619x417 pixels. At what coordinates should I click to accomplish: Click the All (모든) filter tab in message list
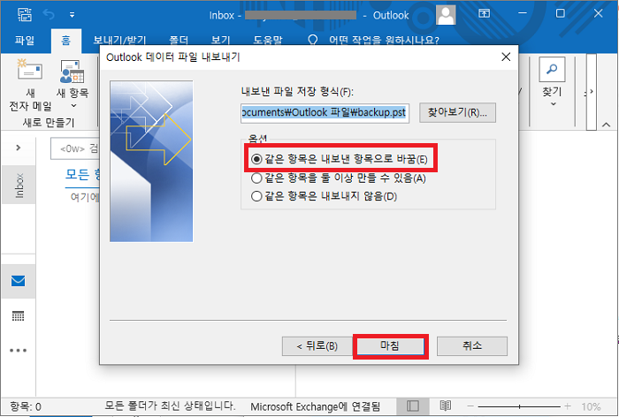(x=82, y=174)
